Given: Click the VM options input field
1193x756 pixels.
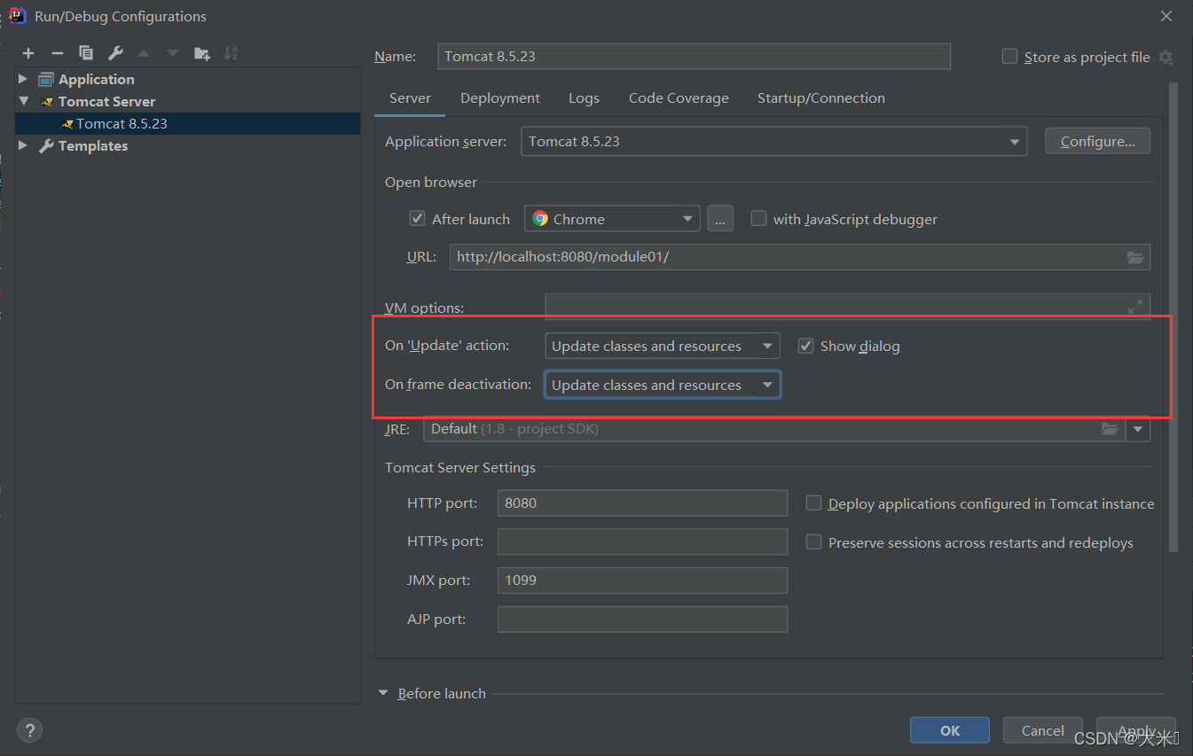Looking at the screenshot, I should coord(847,307).
